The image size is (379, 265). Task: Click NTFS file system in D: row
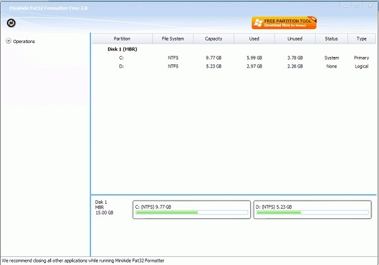click(173, 66)
